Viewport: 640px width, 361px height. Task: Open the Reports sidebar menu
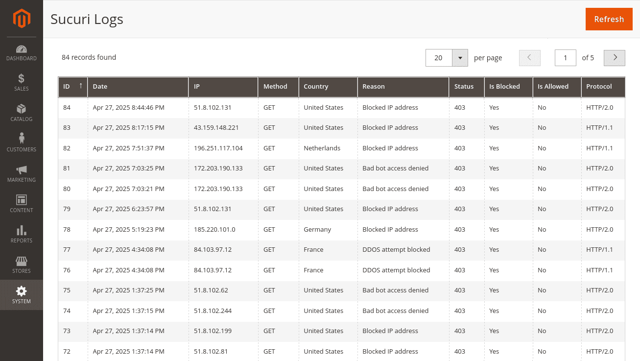click(x=22, y=235)
